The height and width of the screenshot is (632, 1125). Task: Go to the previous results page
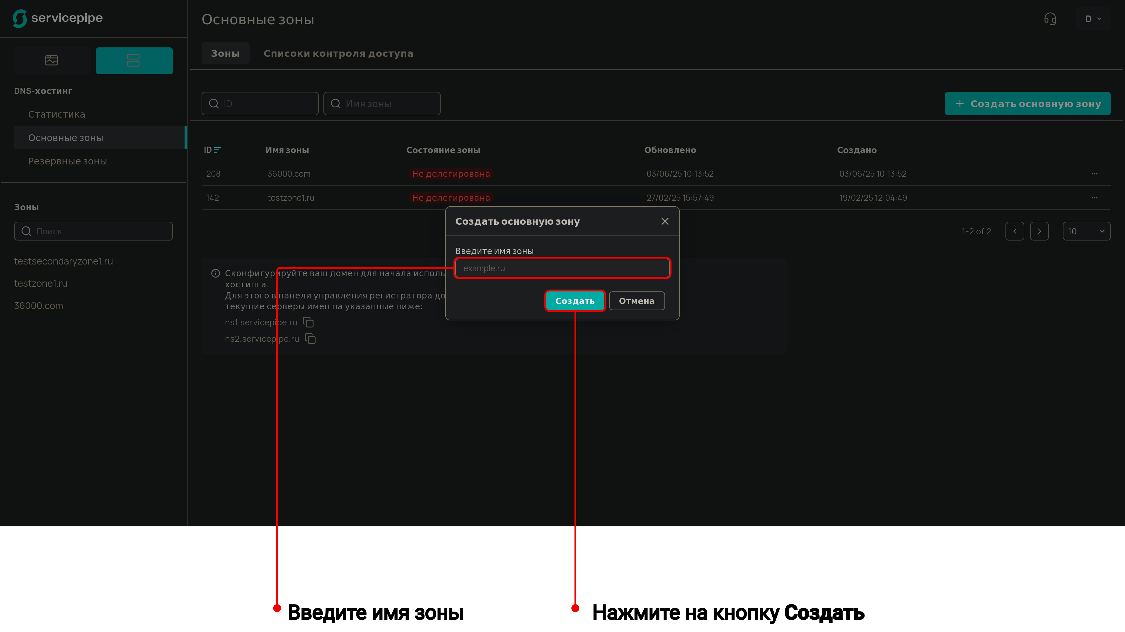click(x=1015, y=231)
